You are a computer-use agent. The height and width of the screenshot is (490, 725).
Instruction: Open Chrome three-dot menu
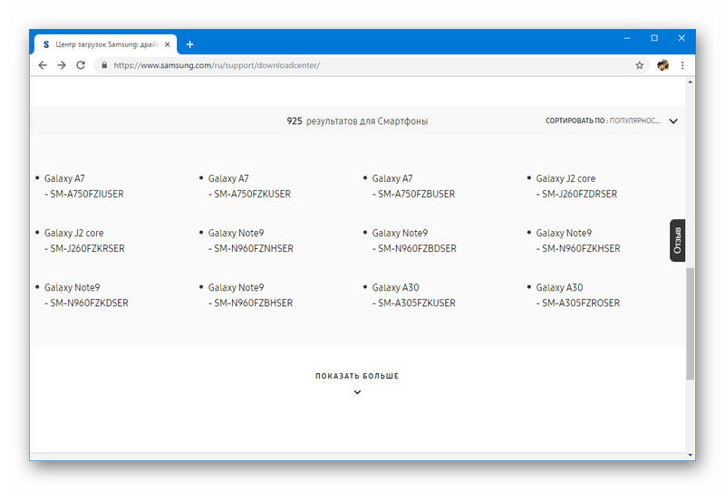(682, 65)
